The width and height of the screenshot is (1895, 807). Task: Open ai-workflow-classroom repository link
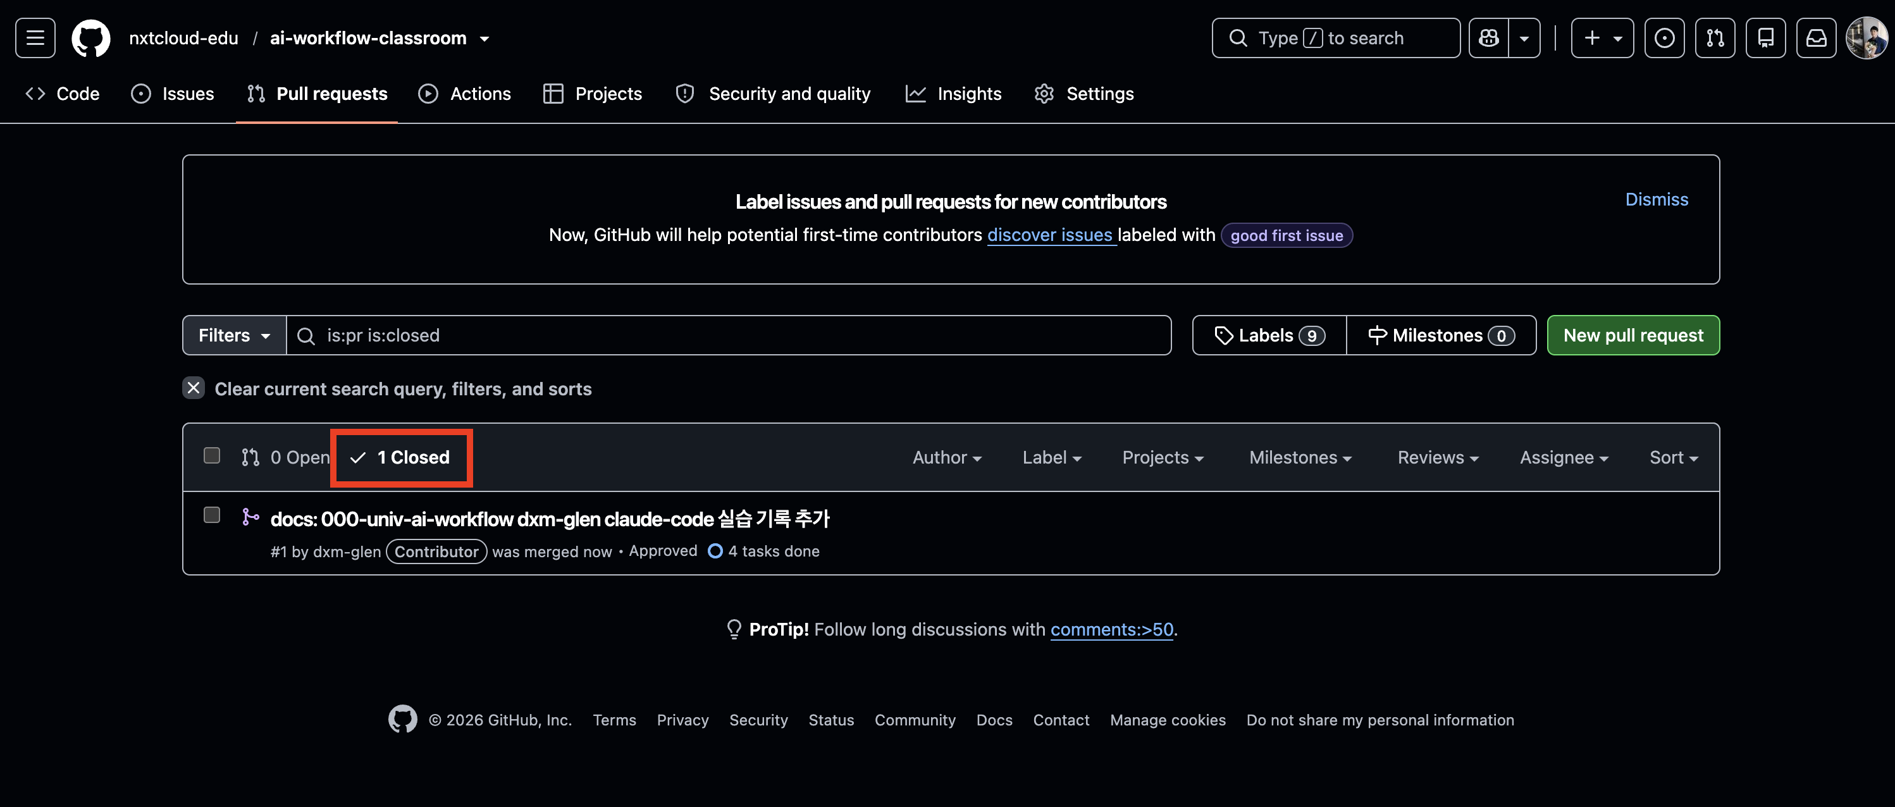point(368,37)
